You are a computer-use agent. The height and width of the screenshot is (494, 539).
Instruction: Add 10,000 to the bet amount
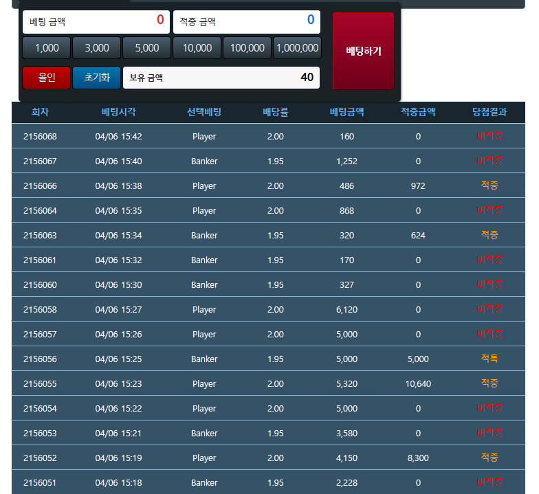197,48
